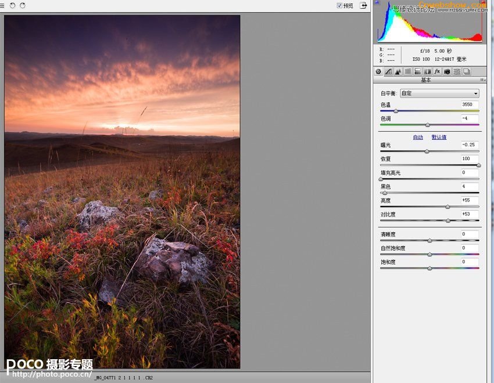This screenshot has height=383, width=494.
Task: Open the Split Toning panel
Action: tap(418, 72)
